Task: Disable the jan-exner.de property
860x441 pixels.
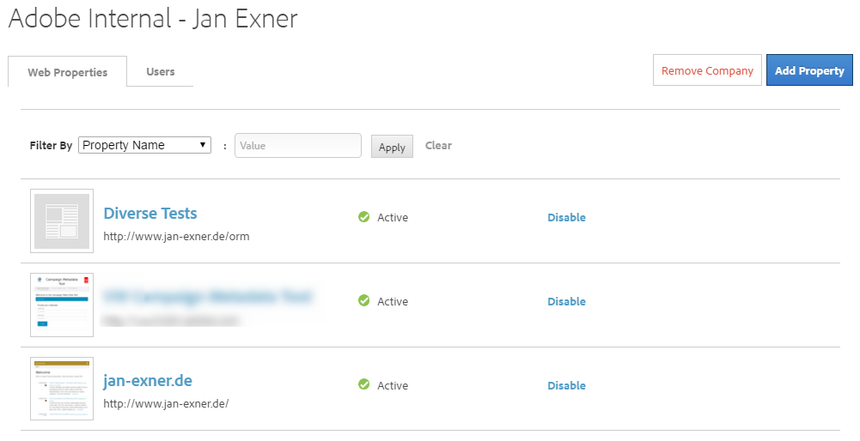Action: click(566, 386)
